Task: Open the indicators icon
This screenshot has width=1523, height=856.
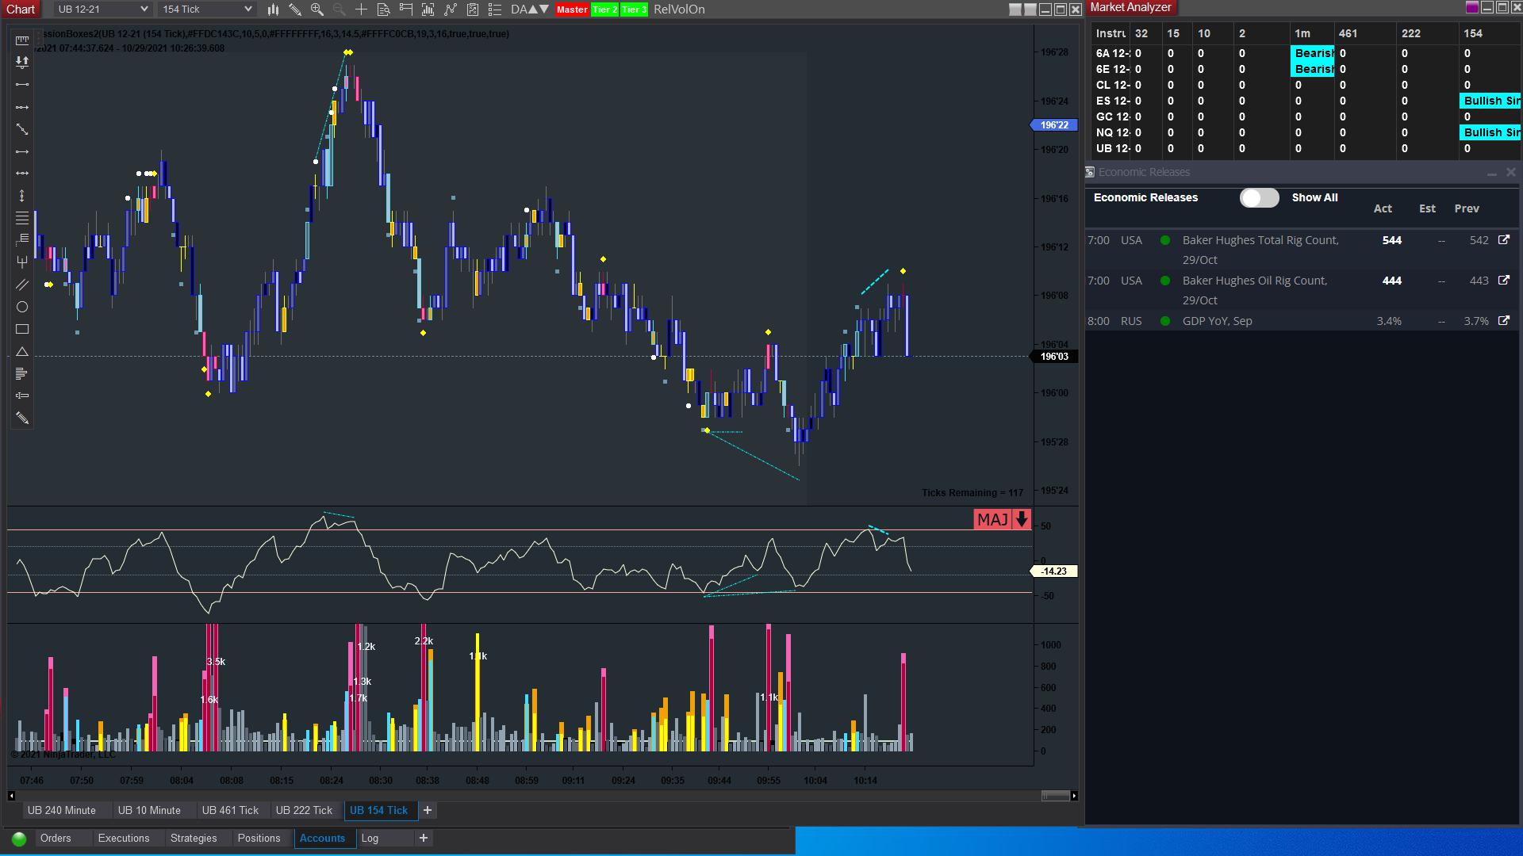Action: pyautogui.click(x=451, y=10)
